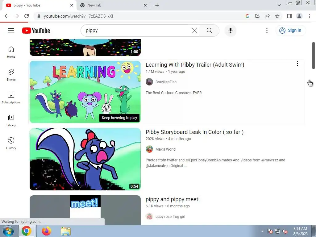Play the Learning With Pibby thumbnail
The width and height of the screenshot is (316, 237).
click(x=85, y=92)
